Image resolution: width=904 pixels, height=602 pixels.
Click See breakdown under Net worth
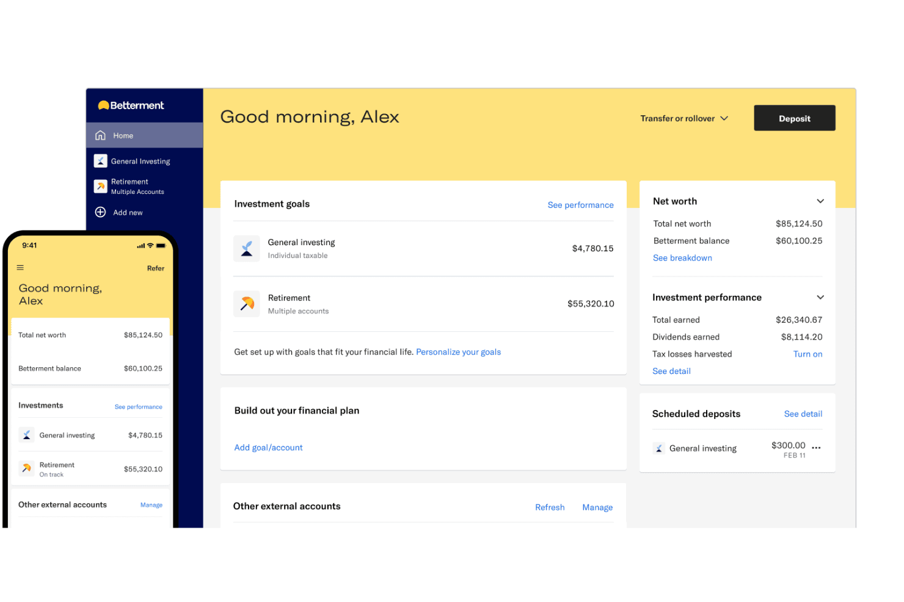coord(682,258)
